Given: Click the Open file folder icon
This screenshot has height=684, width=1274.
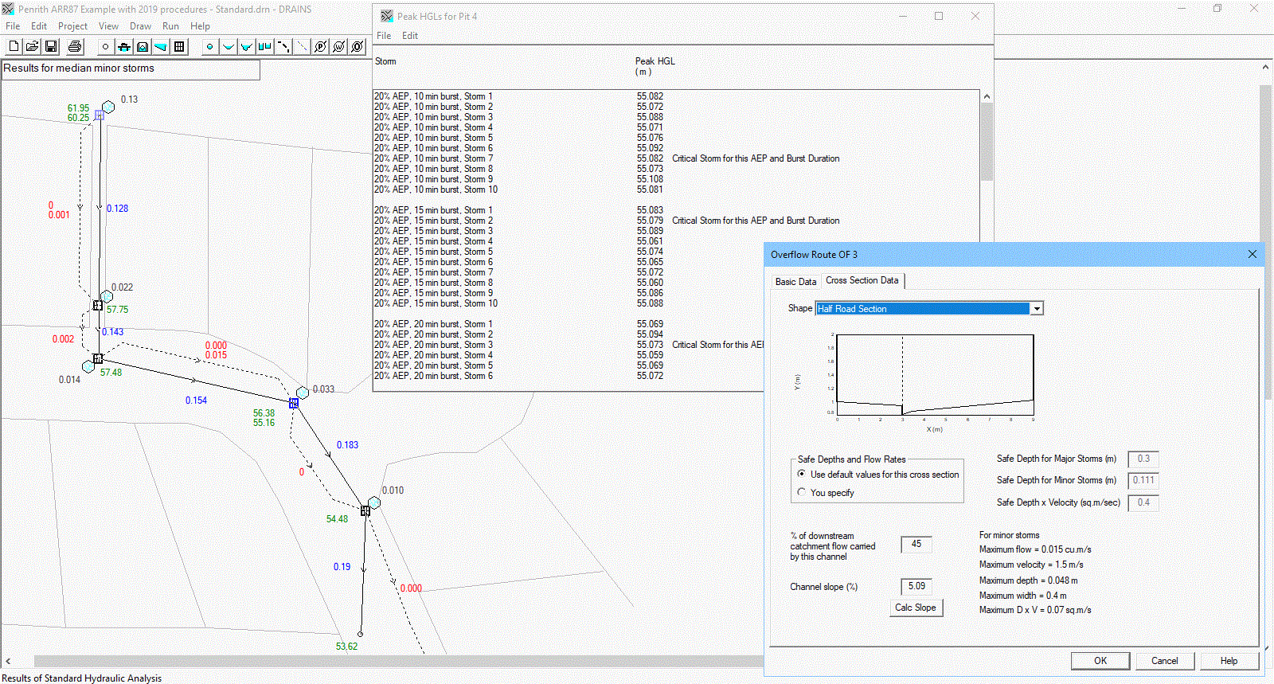Looking at the screenshot, I should click(x=32, y=47).
